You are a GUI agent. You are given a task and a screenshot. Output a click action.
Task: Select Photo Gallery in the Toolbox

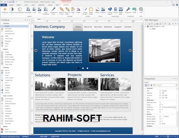pos(8,57)
